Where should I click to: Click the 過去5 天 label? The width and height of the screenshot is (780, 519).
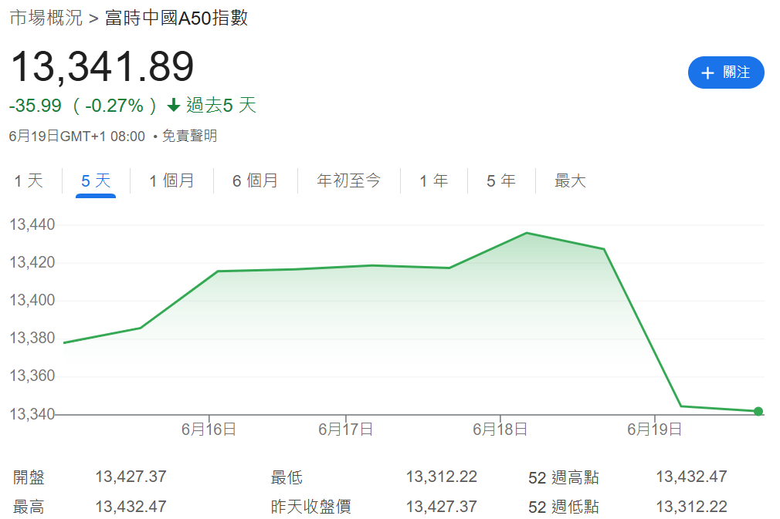coord(221,106)
